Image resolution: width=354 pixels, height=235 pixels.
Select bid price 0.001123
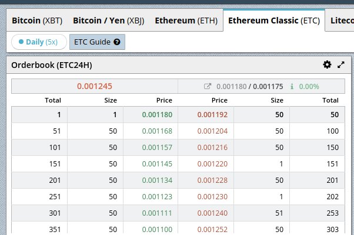[157, 197]
